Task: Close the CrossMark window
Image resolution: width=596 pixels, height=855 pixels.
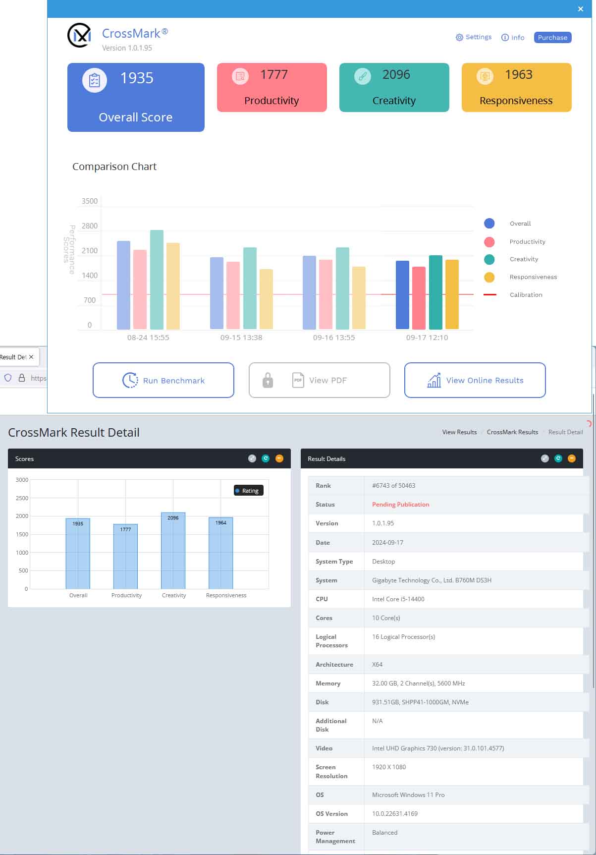Action: tap(581, 9)
